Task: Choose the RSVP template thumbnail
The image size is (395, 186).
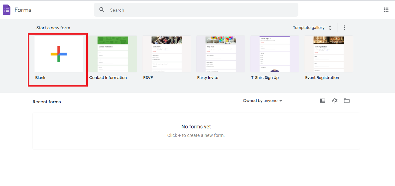Action: pos(167,54)
